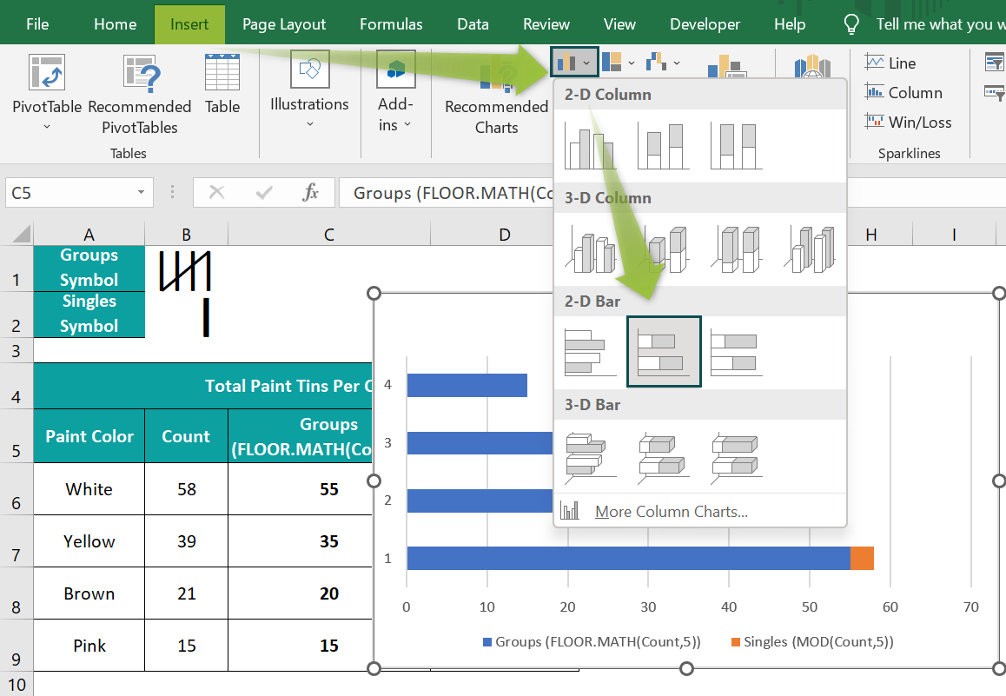1006x696 pixels.
Task: Select 2-D 100% Stacked Column chart
Action: (737, 147)
